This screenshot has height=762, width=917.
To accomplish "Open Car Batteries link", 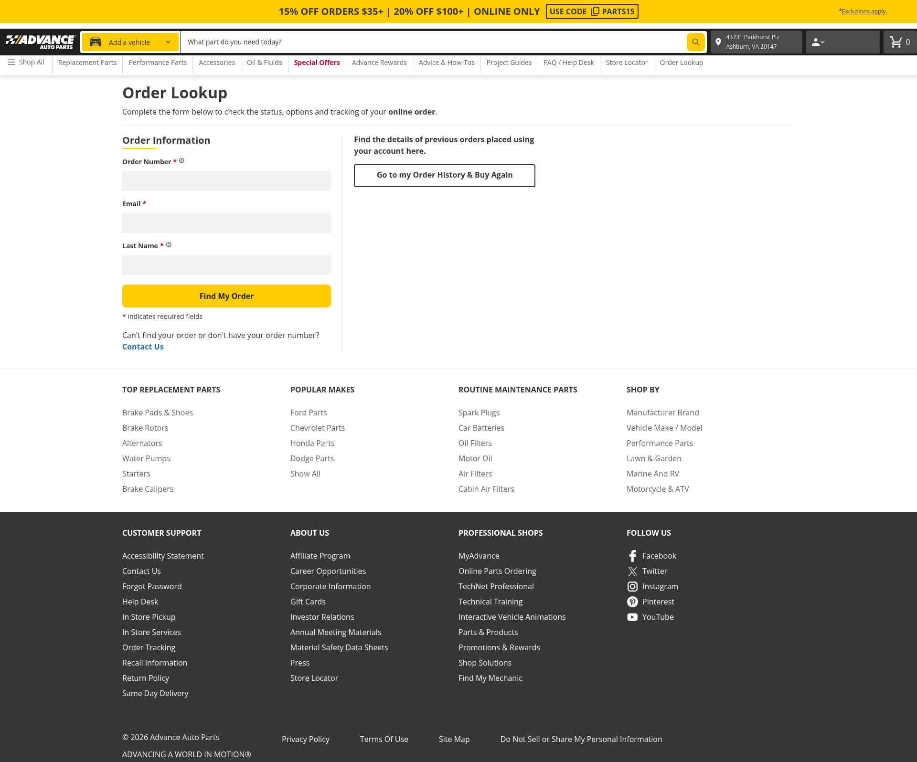I will coord(481,428).
